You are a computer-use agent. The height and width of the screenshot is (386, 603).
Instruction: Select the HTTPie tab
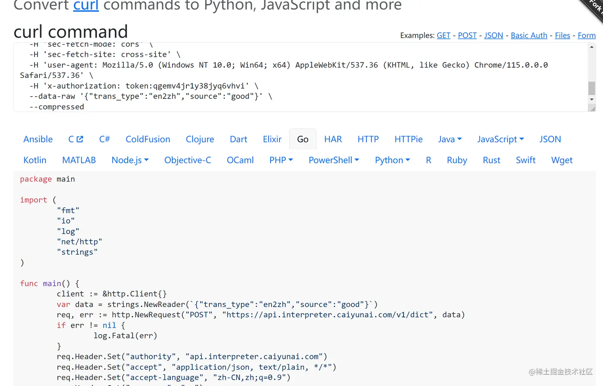(x=408, y=139)
